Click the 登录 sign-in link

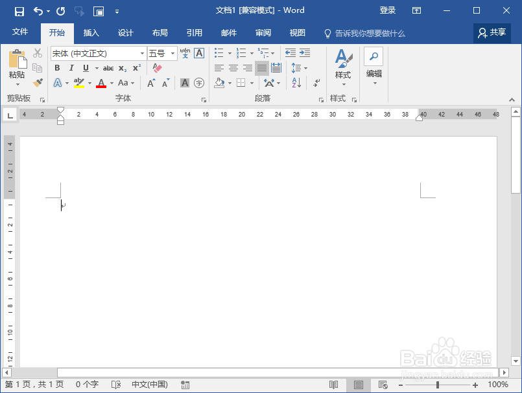click(387, 10)
